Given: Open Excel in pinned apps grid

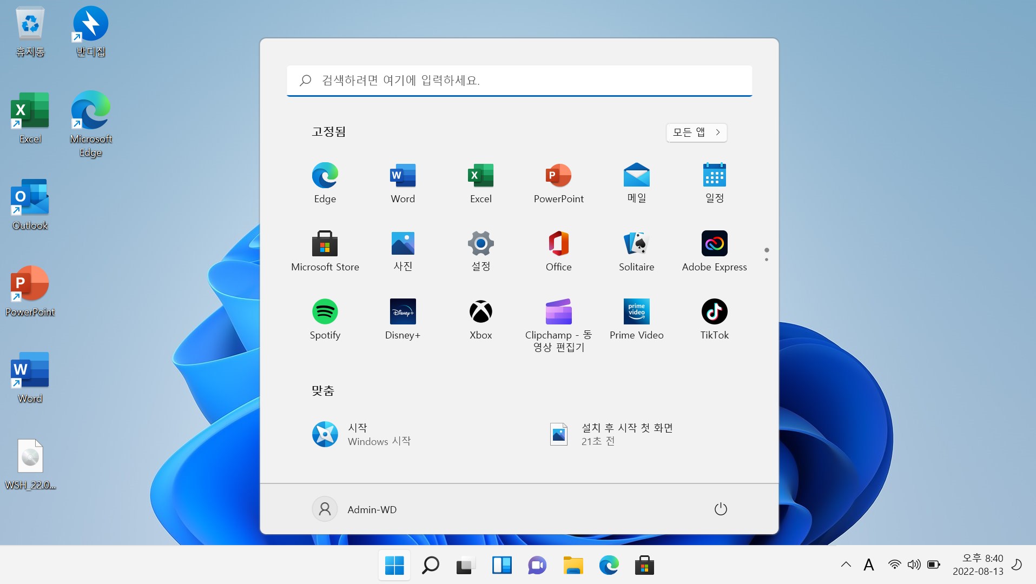Looking at the screenshot, I should point(481,183).
